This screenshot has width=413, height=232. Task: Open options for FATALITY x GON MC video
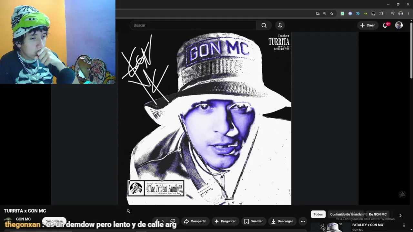(404, 225)
